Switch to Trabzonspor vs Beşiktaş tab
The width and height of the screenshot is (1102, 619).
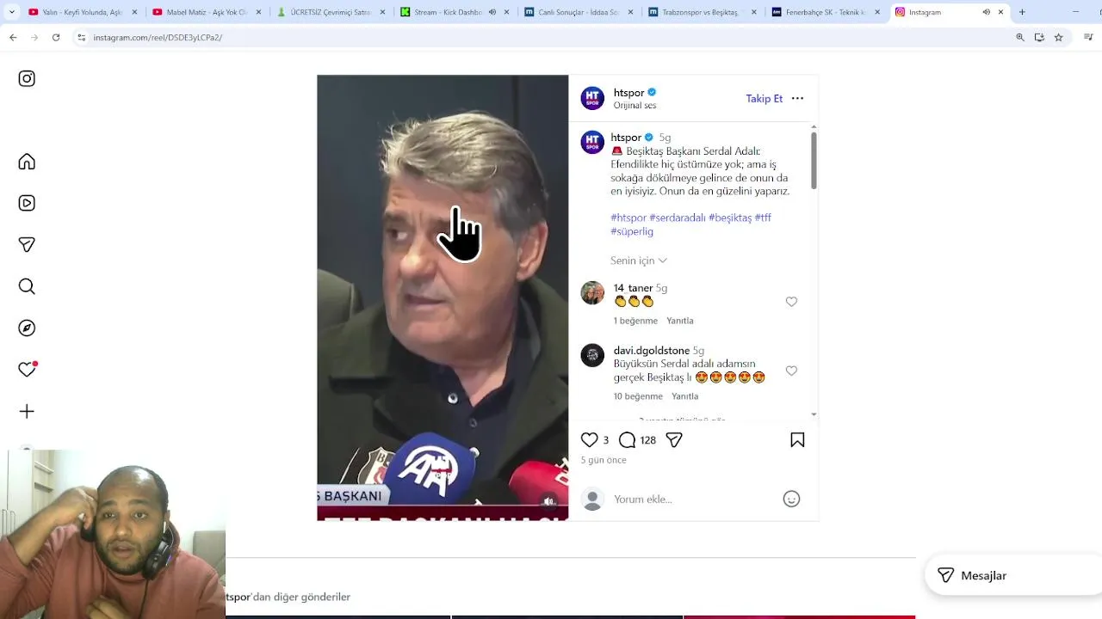703,12
